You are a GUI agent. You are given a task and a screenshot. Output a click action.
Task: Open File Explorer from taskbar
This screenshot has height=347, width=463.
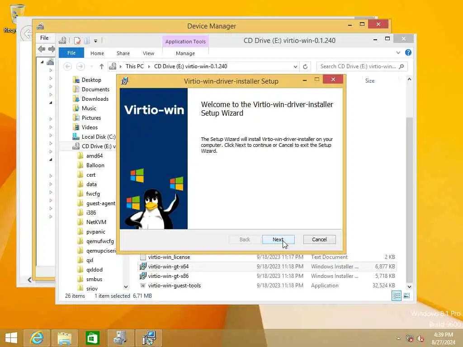click(65, 338)
